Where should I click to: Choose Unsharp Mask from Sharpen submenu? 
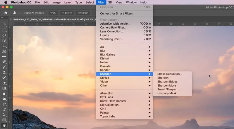(168, 93)
